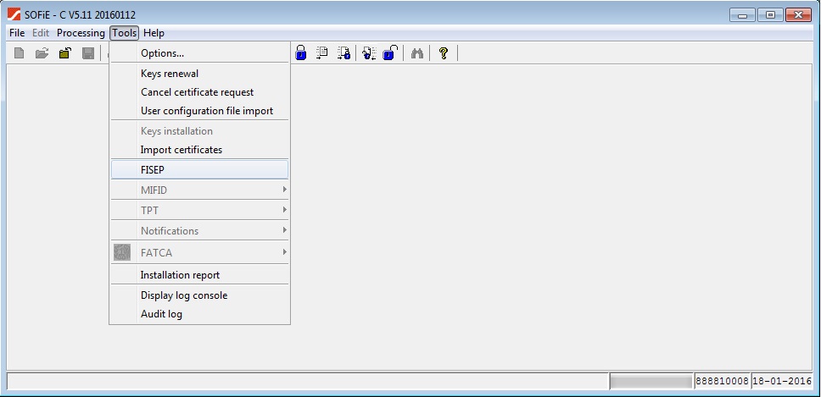Click User configuration file import

click(207, 111)
